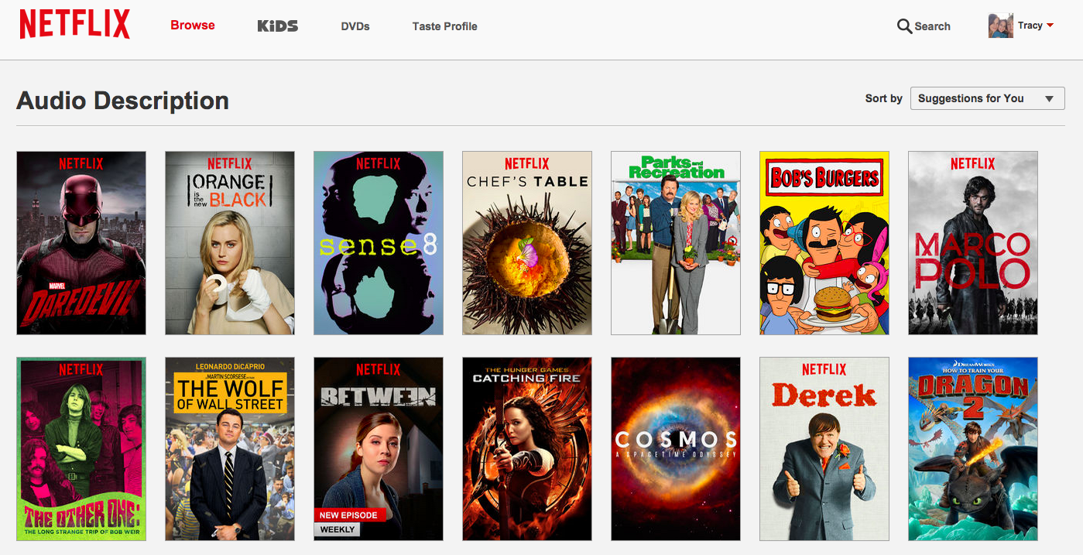The image size is (1083, 555).
Task: Expand the red arrow beside Tracy
Action: coord(1050,26)
